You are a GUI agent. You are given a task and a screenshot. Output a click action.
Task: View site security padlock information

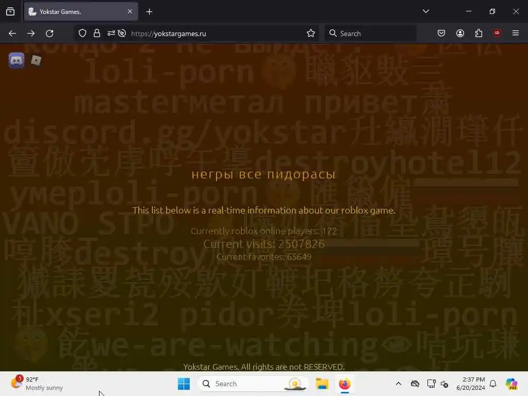point(97,34)
